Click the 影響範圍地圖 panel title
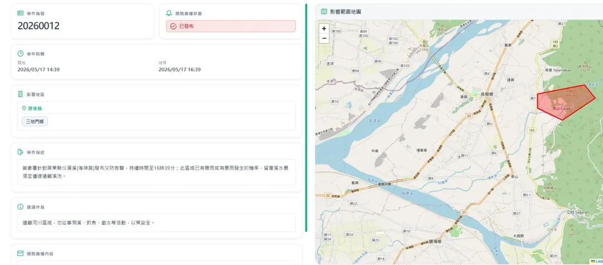The image size is (603, 265). pos(346,12)
